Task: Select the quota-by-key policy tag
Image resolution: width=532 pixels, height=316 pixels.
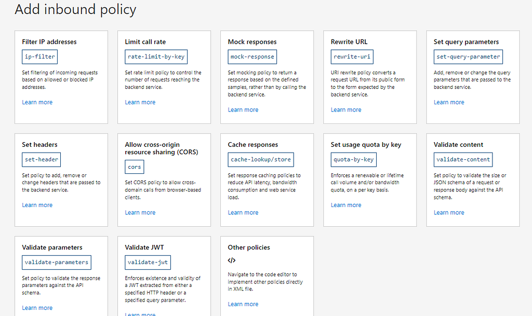Action: tap(353, 159)
